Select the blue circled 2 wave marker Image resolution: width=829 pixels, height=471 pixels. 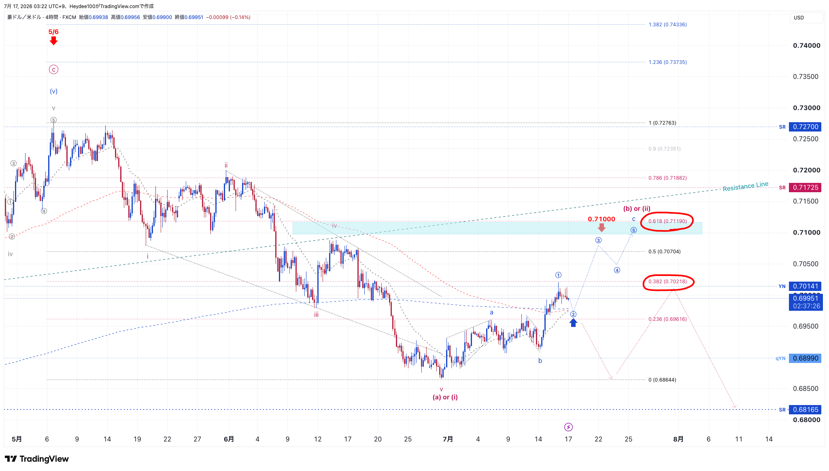(573, 314)
